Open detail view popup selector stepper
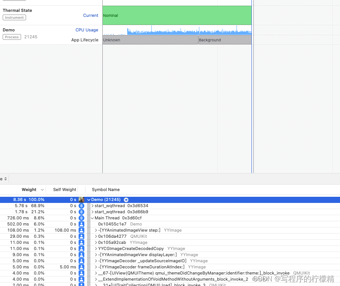 tap(5, 179)
